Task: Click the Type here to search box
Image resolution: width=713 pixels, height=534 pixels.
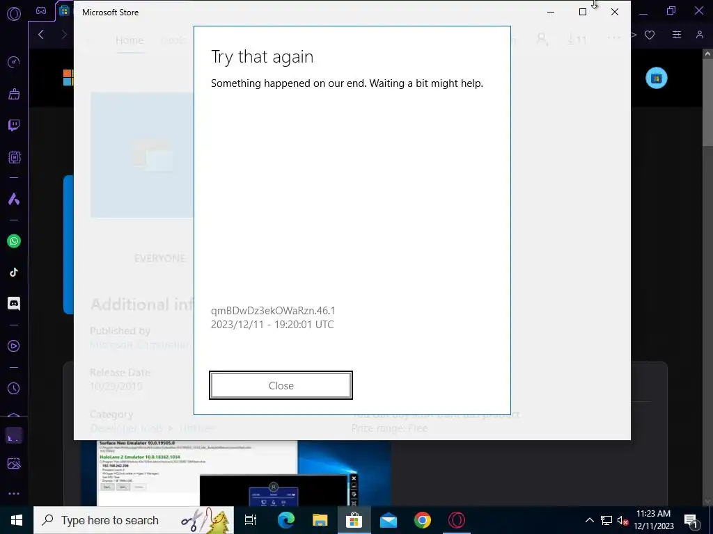Action: pos(134,520)
